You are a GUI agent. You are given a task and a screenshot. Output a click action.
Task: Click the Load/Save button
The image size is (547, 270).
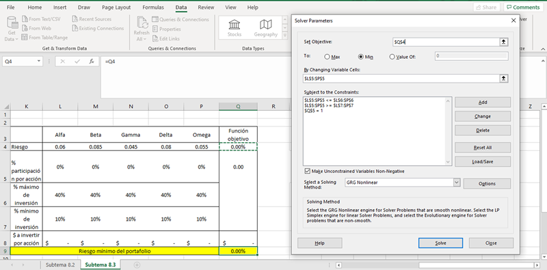[x=483, y=161]
